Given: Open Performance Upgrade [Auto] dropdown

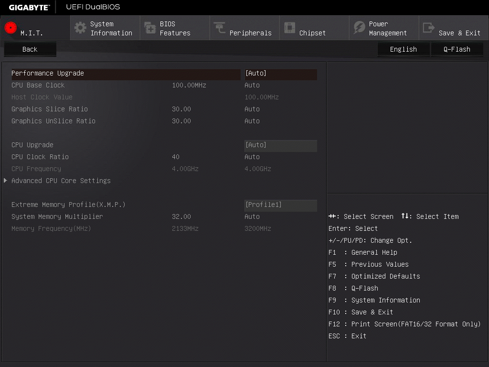Looking at the screenshot, I should (x=281, y=73).
